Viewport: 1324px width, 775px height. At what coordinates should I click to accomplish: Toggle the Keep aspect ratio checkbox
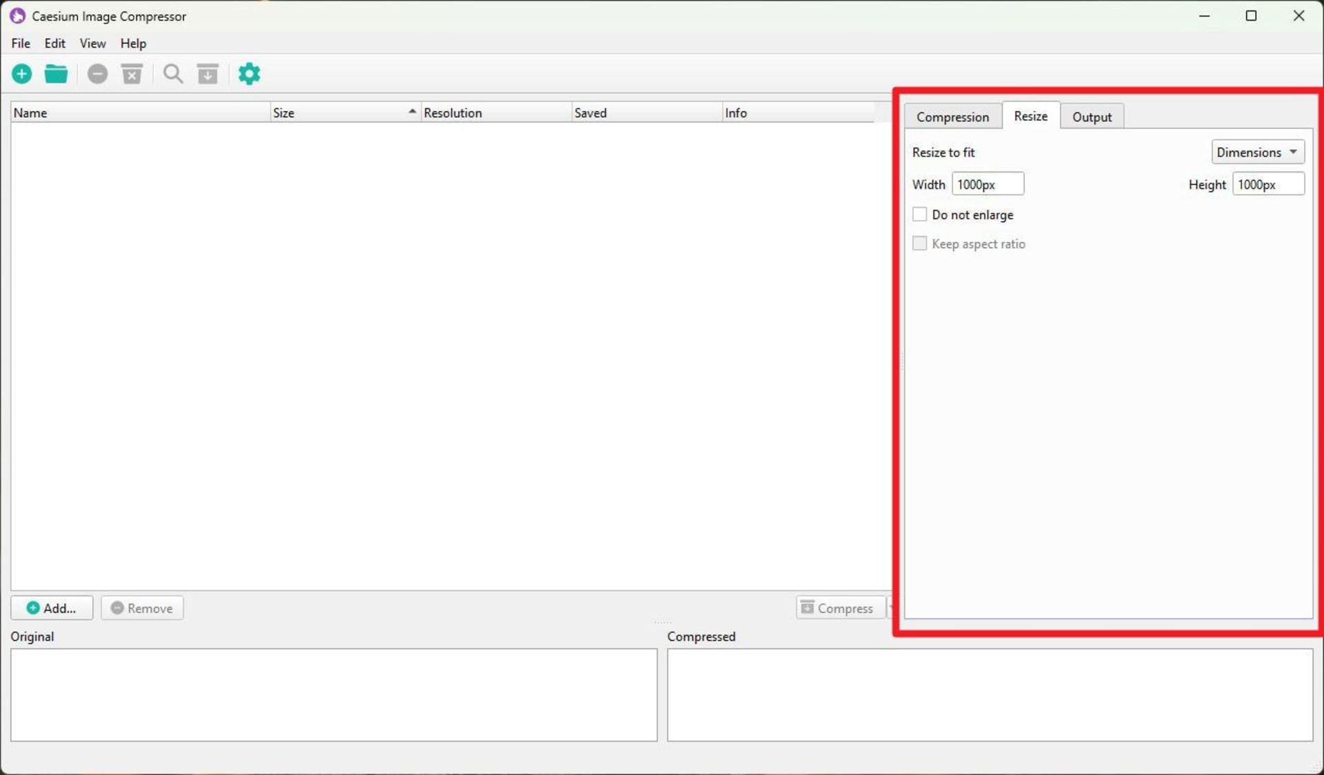click(x=919, y=243)
